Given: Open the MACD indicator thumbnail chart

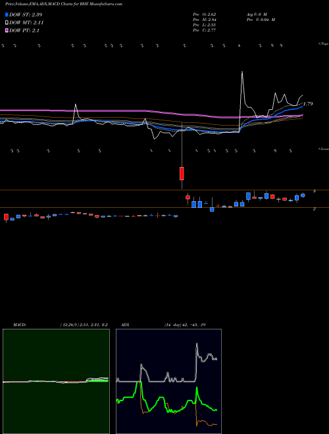Looking at the screenshot, I should tap(56, 381).
